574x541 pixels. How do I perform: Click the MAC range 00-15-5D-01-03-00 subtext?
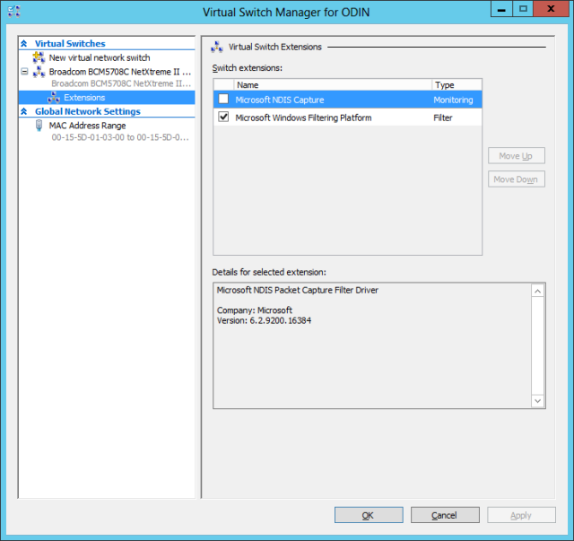click(120, 137)
